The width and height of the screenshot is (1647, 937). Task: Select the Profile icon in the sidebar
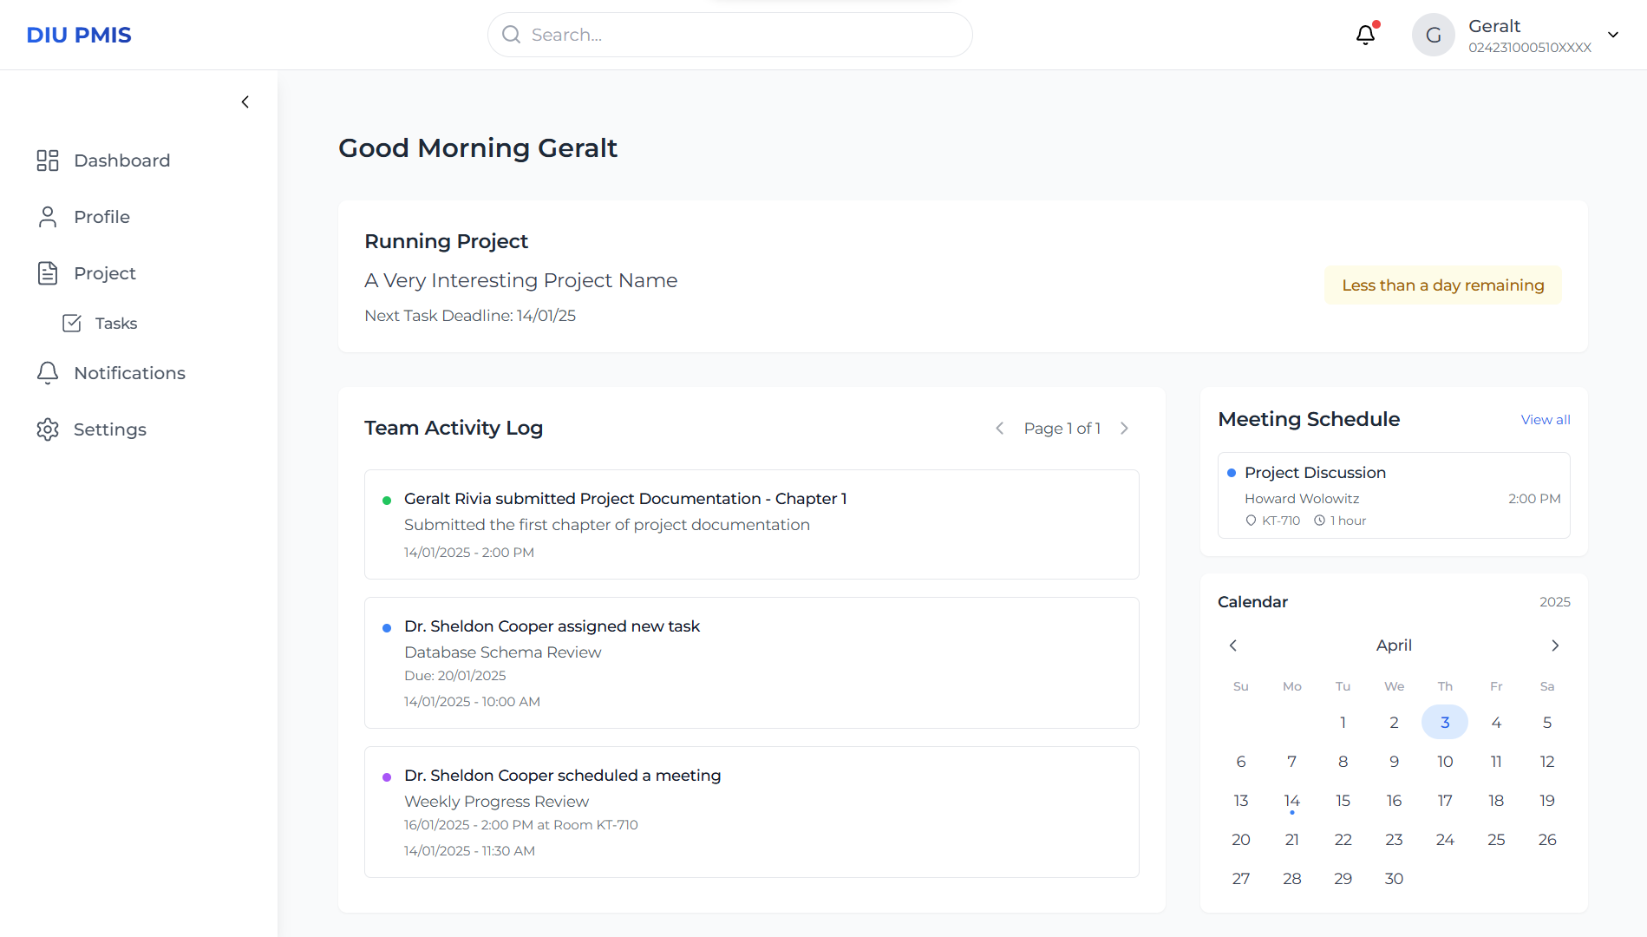point(48,216)
